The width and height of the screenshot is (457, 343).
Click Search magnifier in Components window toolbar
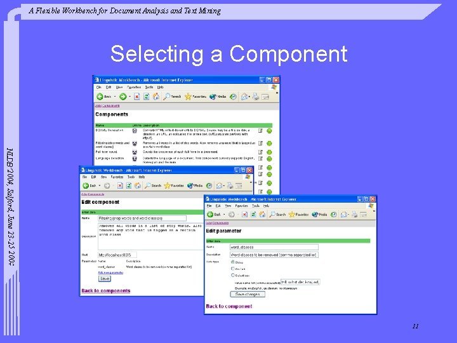pos(166,97)
